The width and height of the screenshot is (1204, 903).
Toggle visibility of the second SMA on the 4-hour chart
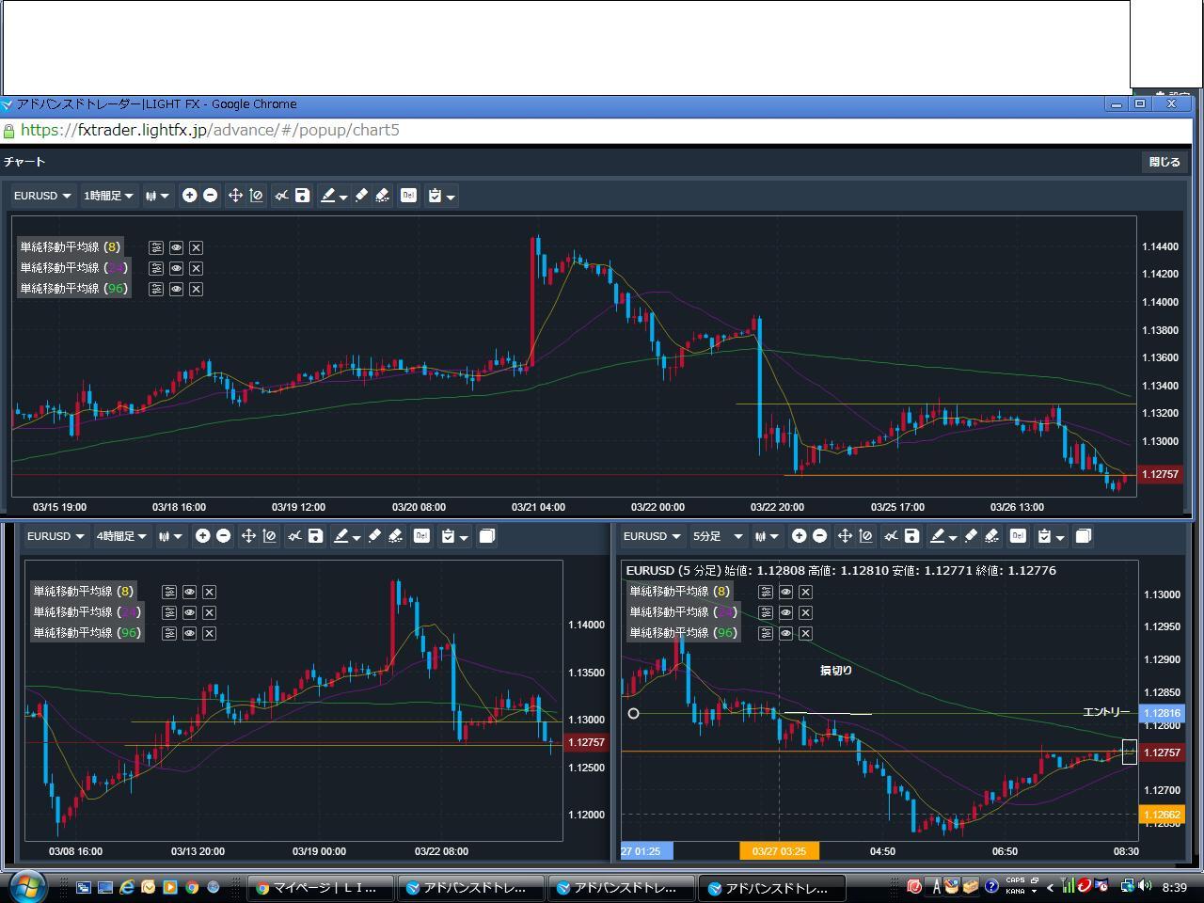point(189,612)
